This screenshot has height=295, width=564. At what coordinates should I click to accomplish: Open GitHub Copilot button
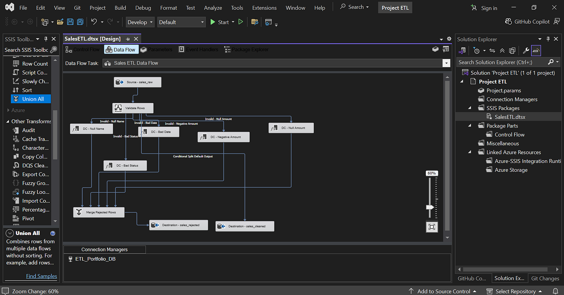click(527, 22)
